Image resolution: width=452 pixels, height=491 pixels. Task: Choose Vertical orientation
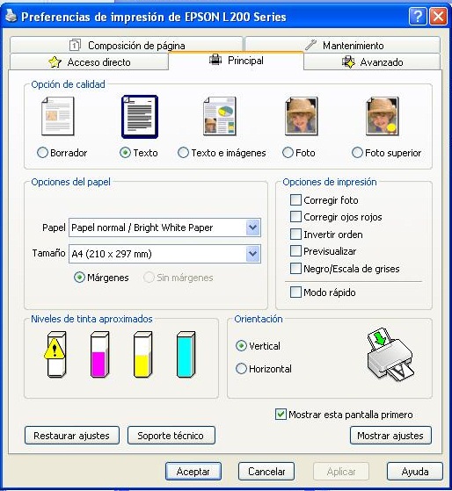[241, 346]
